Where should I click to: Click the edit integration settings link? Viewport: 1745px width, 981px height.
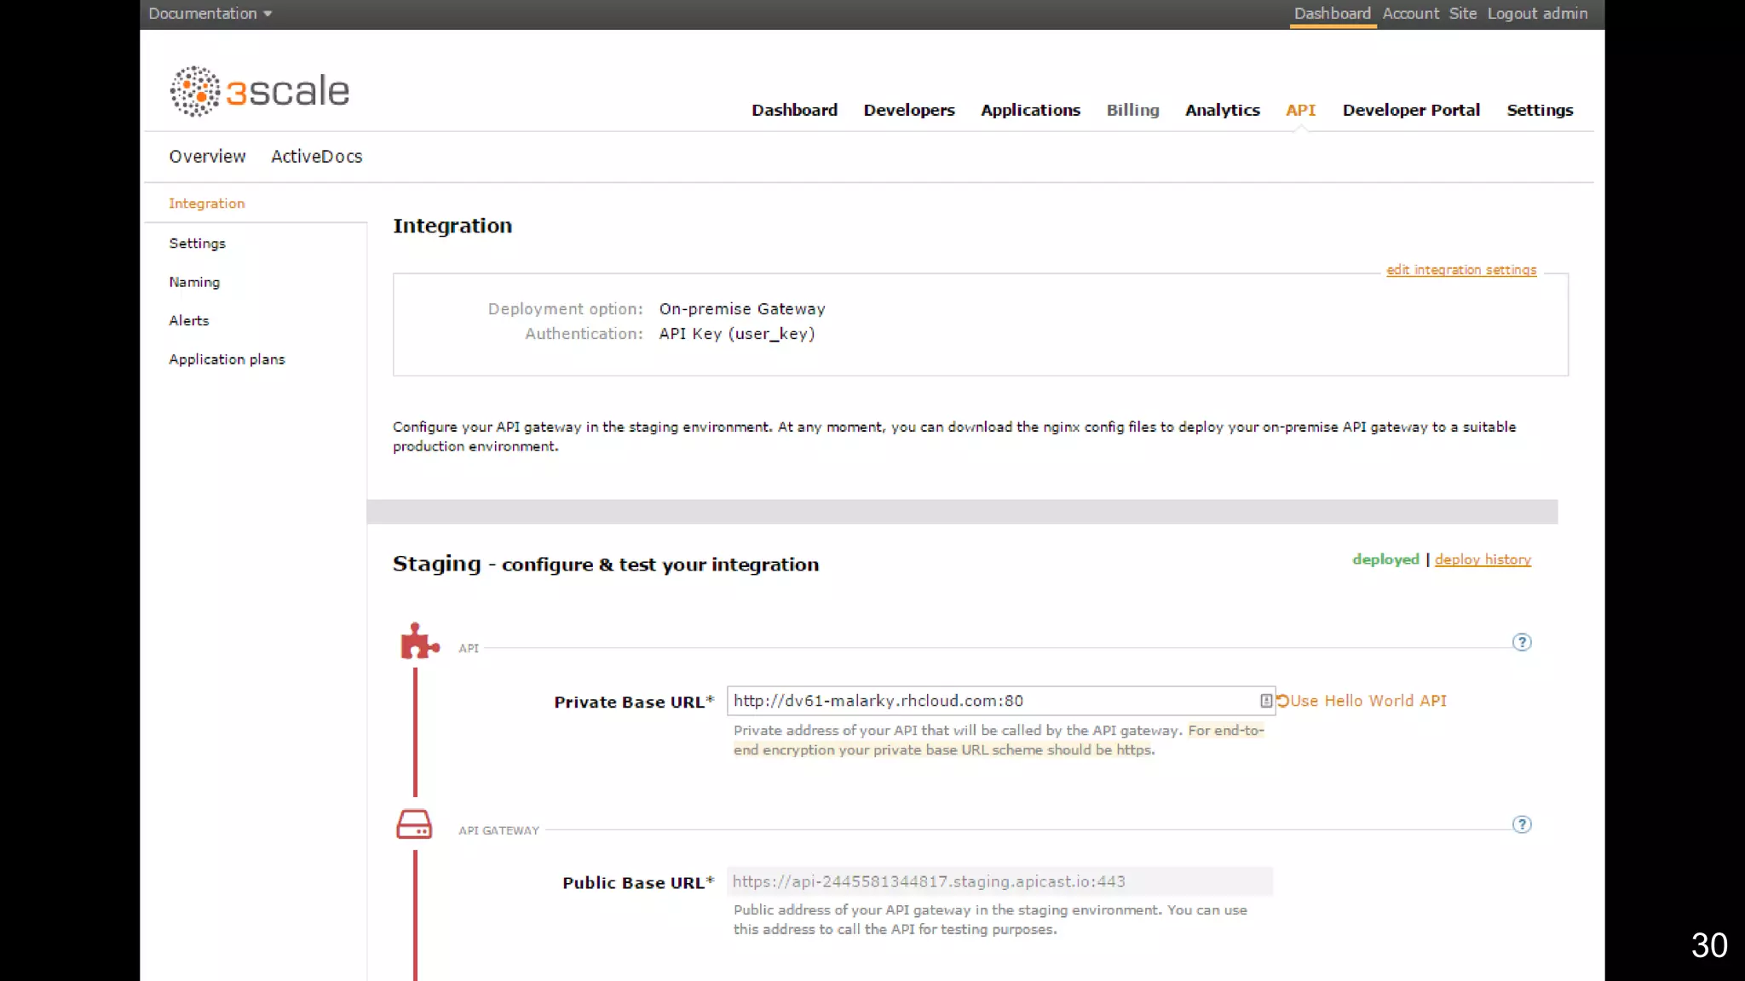[1461, 270]
